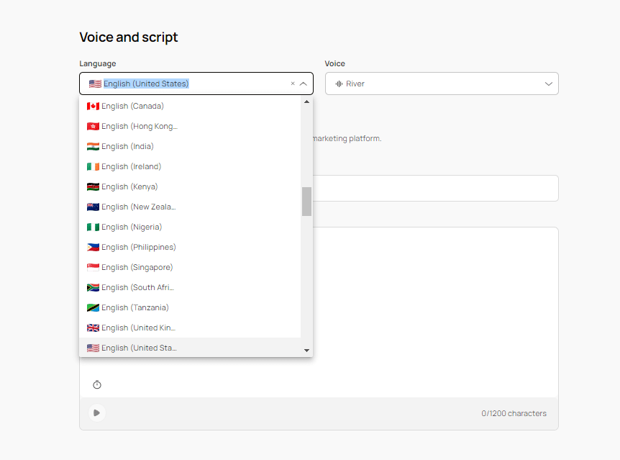Click the South Africa flag icon
The height and width of the screenshot is (460, 620).
[x=93, y=287]
